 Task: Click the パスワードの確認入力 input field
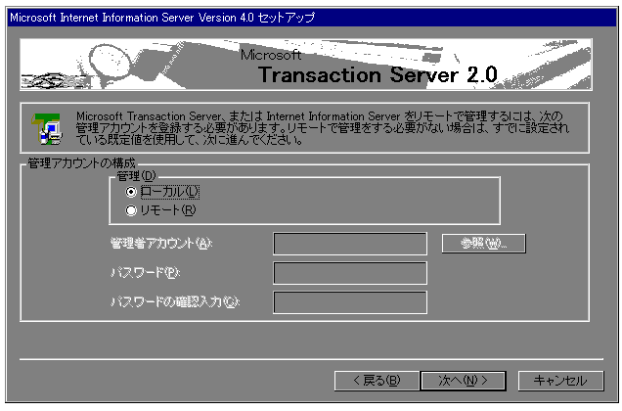tap(350, 302)
